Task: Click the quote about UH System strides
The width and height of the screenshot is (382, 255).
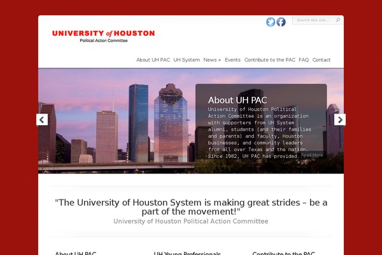Action: [x=191, y=207]
